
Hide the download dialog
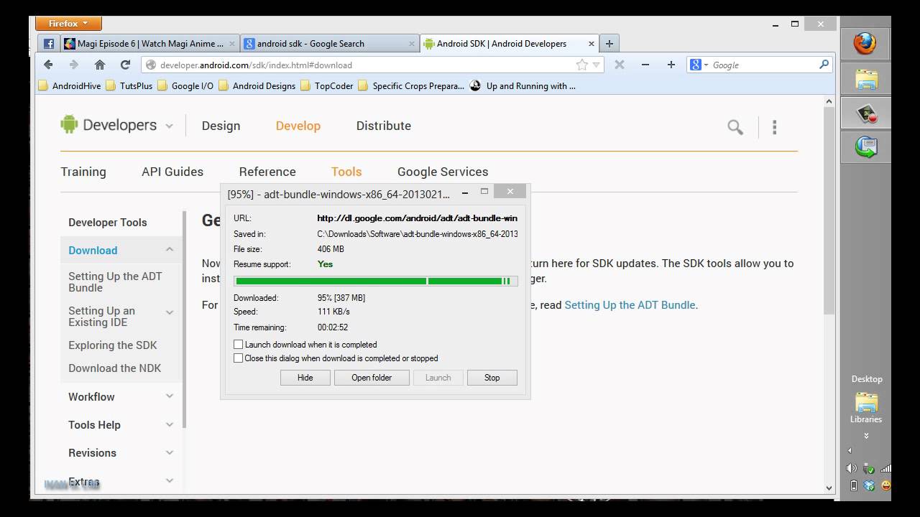305,378
